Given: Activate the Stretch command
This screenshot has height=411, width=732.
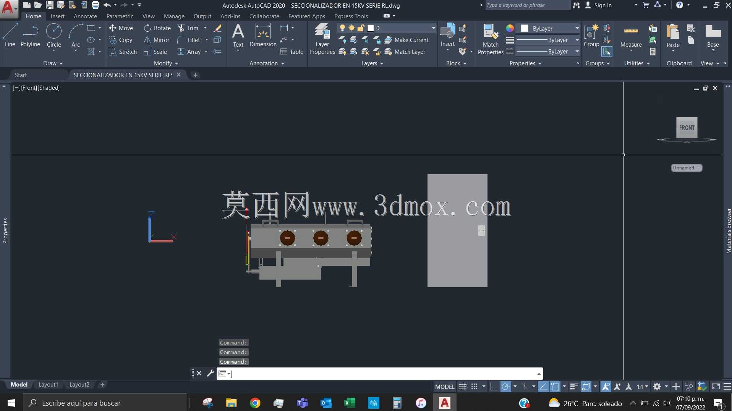Looking at the screenshot, I should [123, 52].
